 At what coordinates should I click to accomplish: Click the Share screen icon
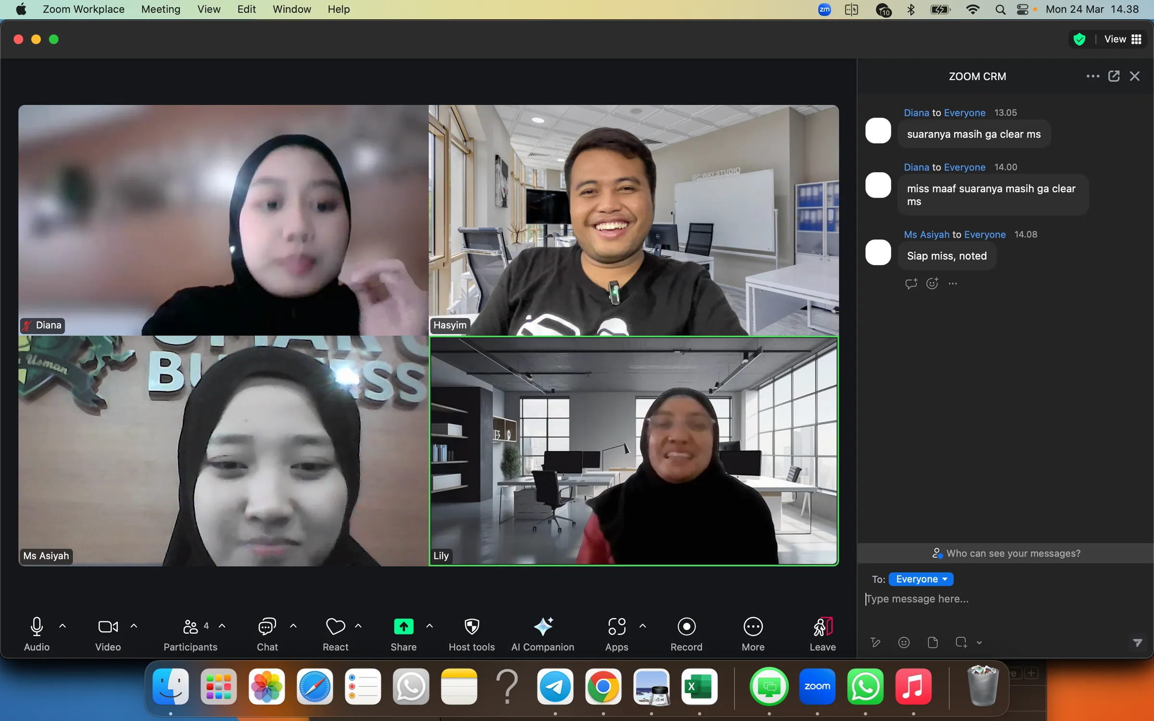click(x=403, y=627)
